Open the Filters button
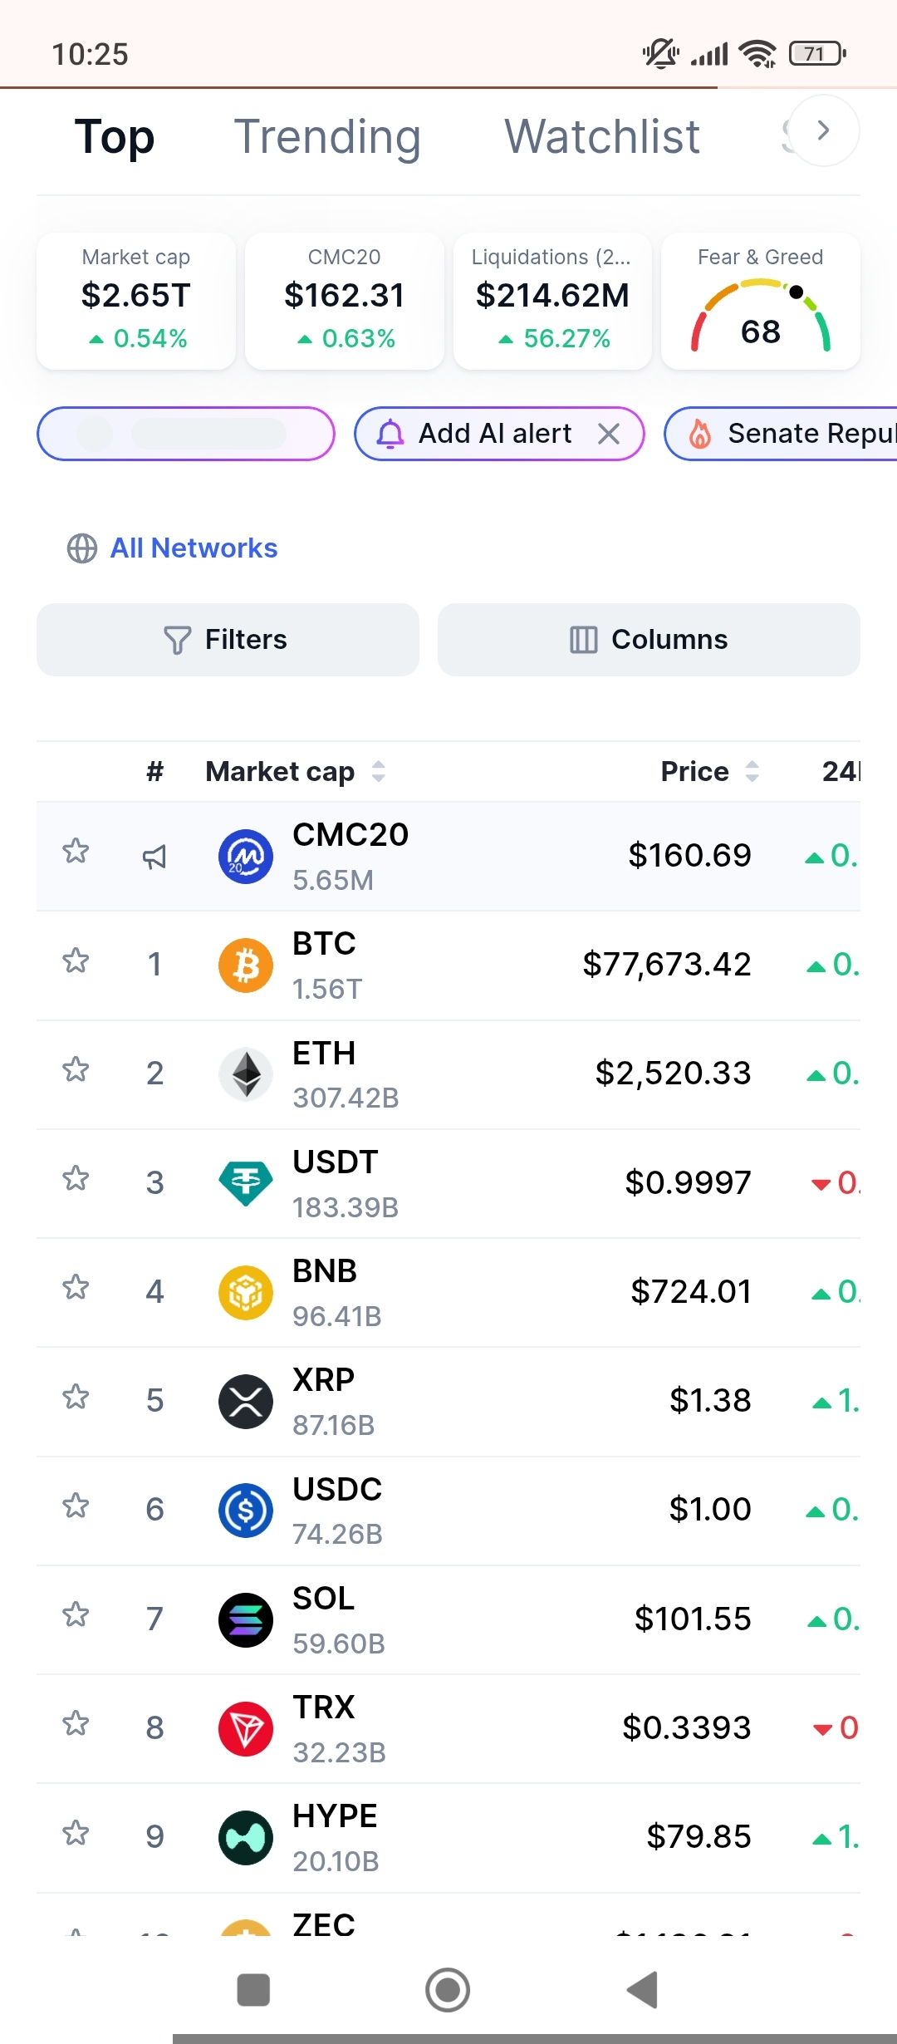 click(228, 640)
